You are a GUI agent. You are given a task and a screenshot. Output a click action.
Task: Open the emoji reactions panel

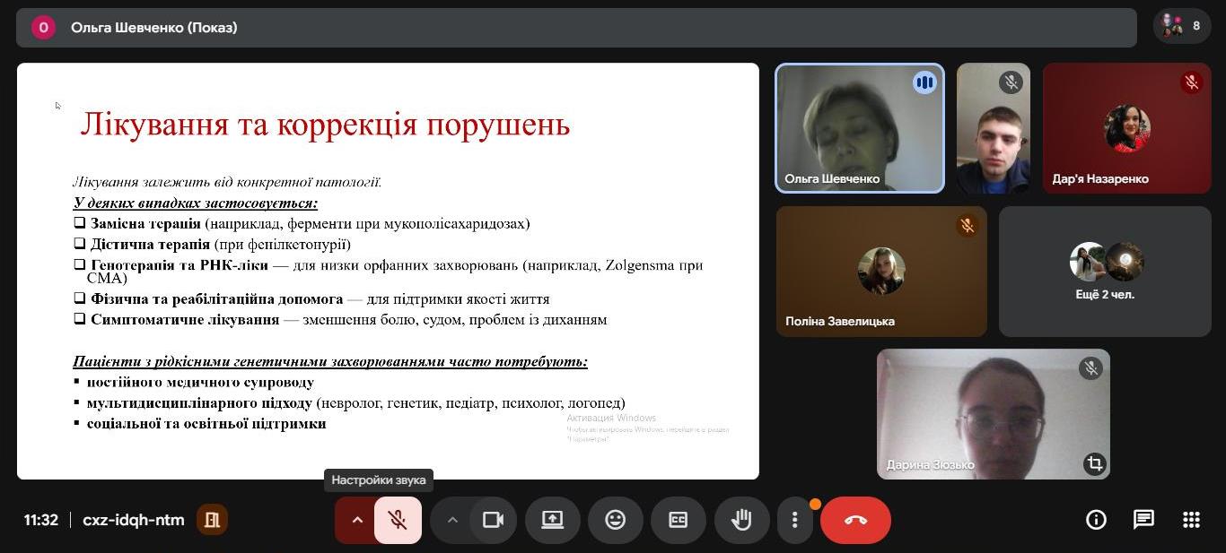(615, 520)
